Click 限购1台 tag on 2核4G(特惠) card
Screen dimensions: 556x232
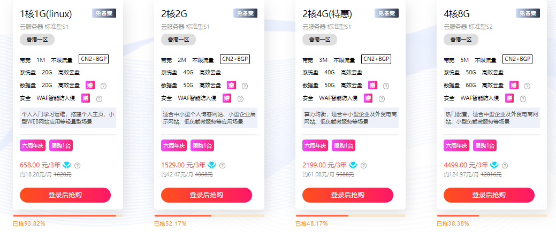[x=344, y=145]
